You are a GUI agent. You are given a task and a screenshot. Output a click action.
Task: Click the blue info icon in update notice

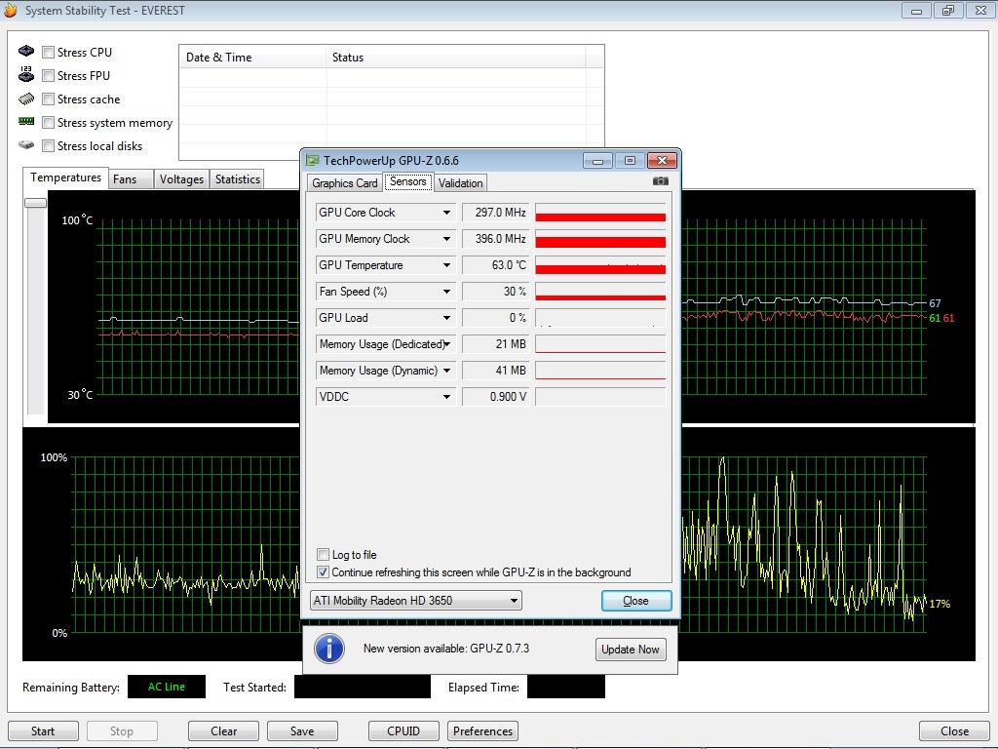tap(329, 649)
